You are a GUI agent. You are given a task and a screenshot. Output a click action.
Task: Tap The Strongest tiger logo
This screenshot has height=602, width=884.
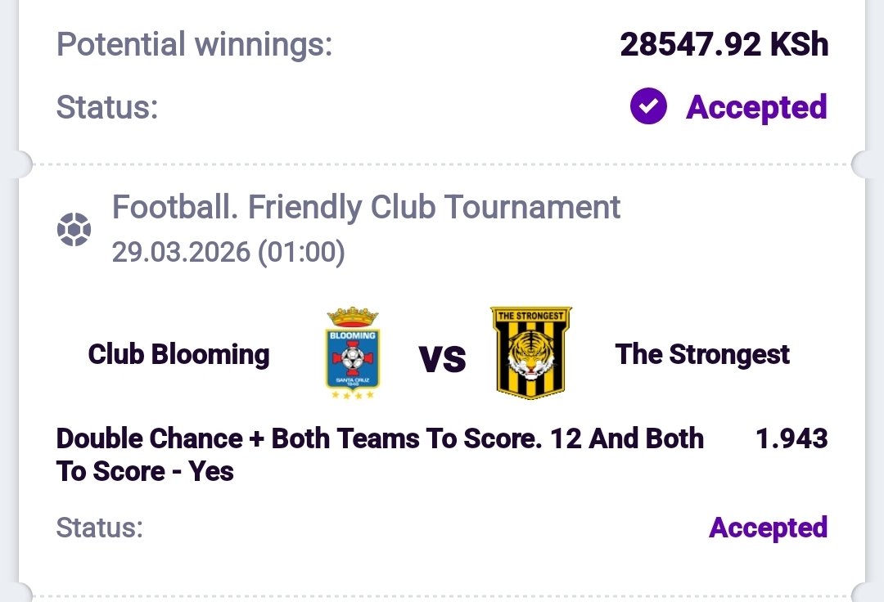531,353
